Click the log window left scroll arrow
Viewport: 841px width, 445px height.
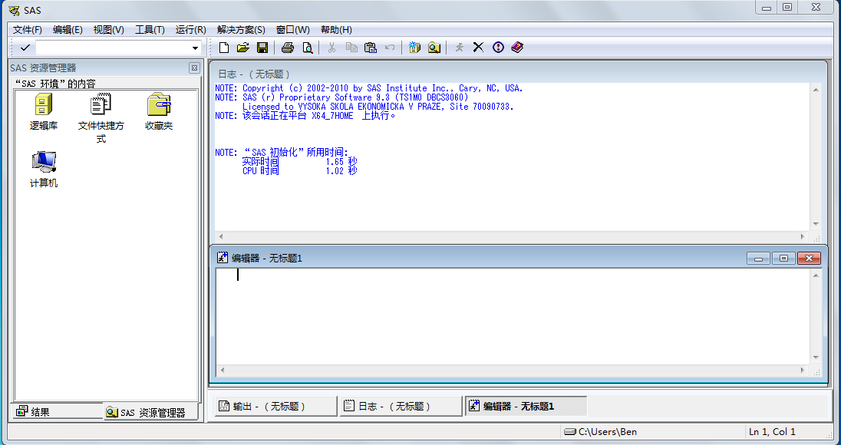point(221,236)
